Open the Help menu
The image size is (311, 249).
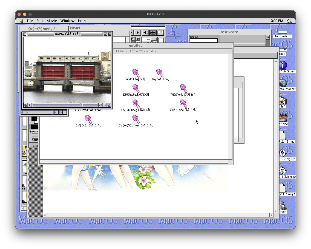click(82, 21)
